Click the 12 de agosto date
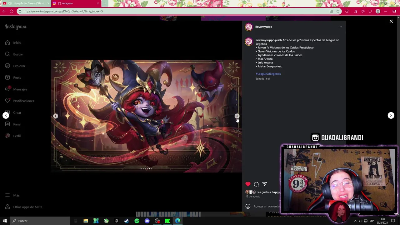 253,197
